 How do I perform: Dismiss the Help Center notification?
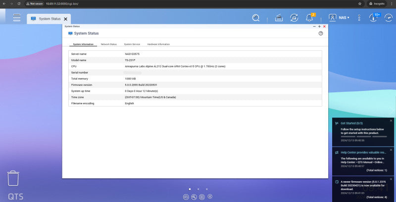391,150
